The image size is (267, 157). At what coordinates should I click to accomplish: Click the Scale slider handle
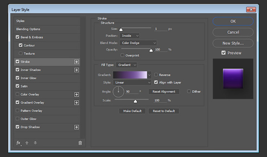136,102
